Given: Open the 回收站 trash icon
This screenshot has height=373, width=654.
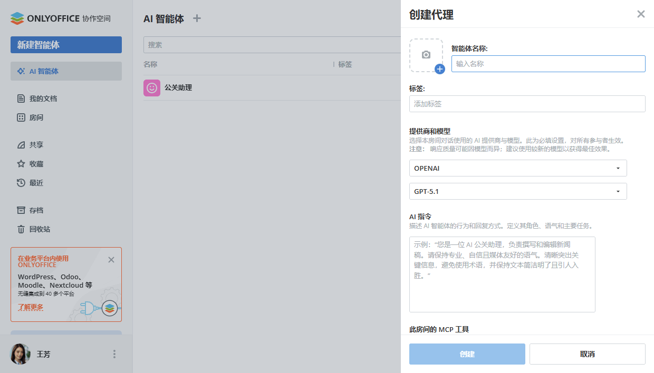Looking at the screenshot, I should pos(22,229).
